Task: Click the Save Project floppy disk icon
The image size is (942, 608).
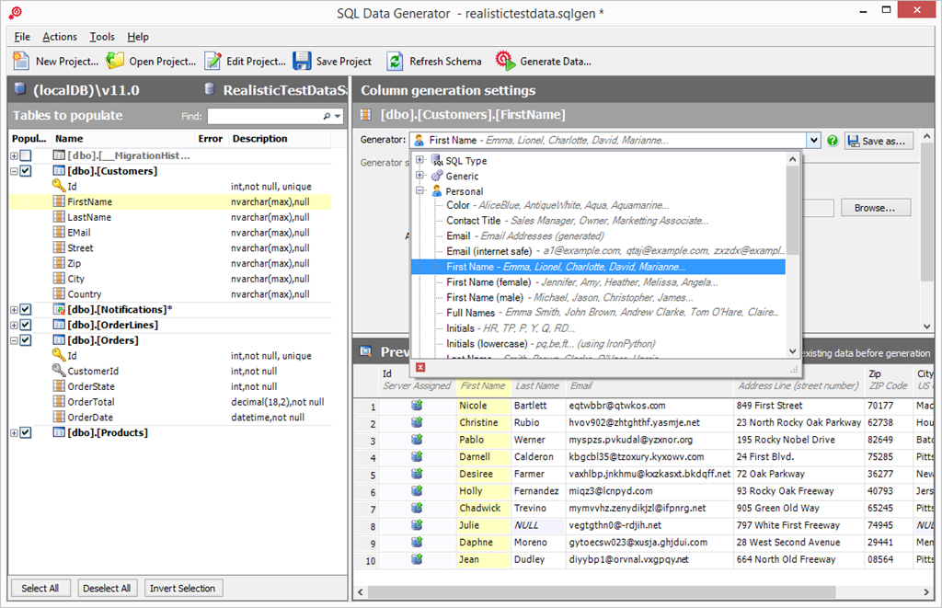Action: (x=302, y=62)
